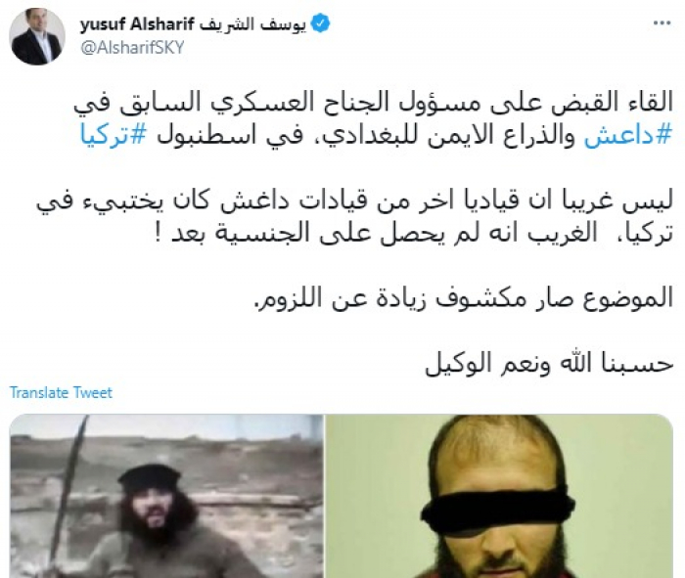Click the Arabic name يوسف الشريف
Image resolution: width=685 pixels, height=578 pixels.
coord(252,24)
